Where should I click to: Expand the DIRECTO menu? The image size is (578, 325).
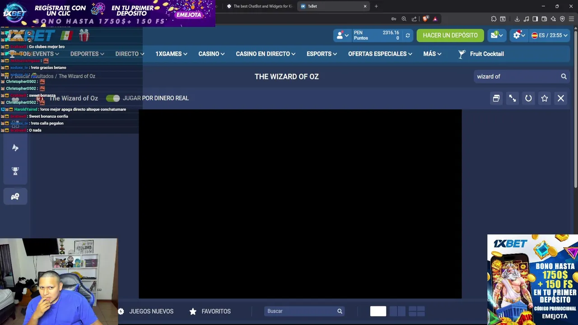[x=130, y=54]
